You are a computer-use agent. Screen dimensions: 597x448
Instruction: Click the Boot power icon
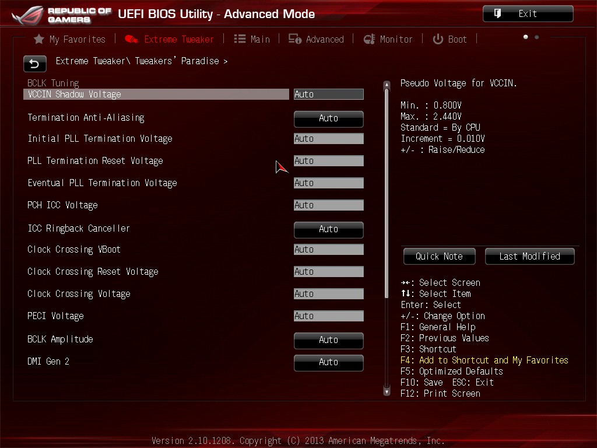pos(438,39)
